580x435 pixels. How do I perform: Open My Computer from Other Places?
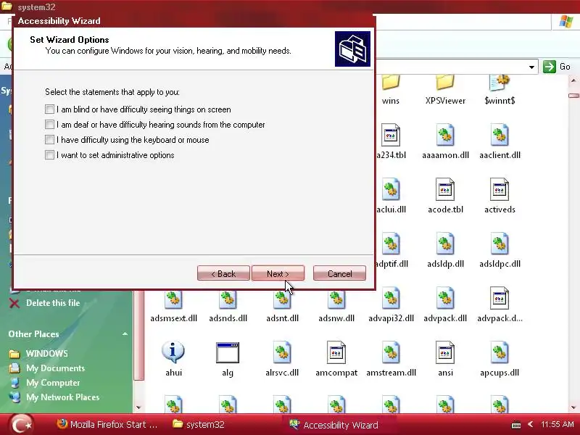click(53, 383)
